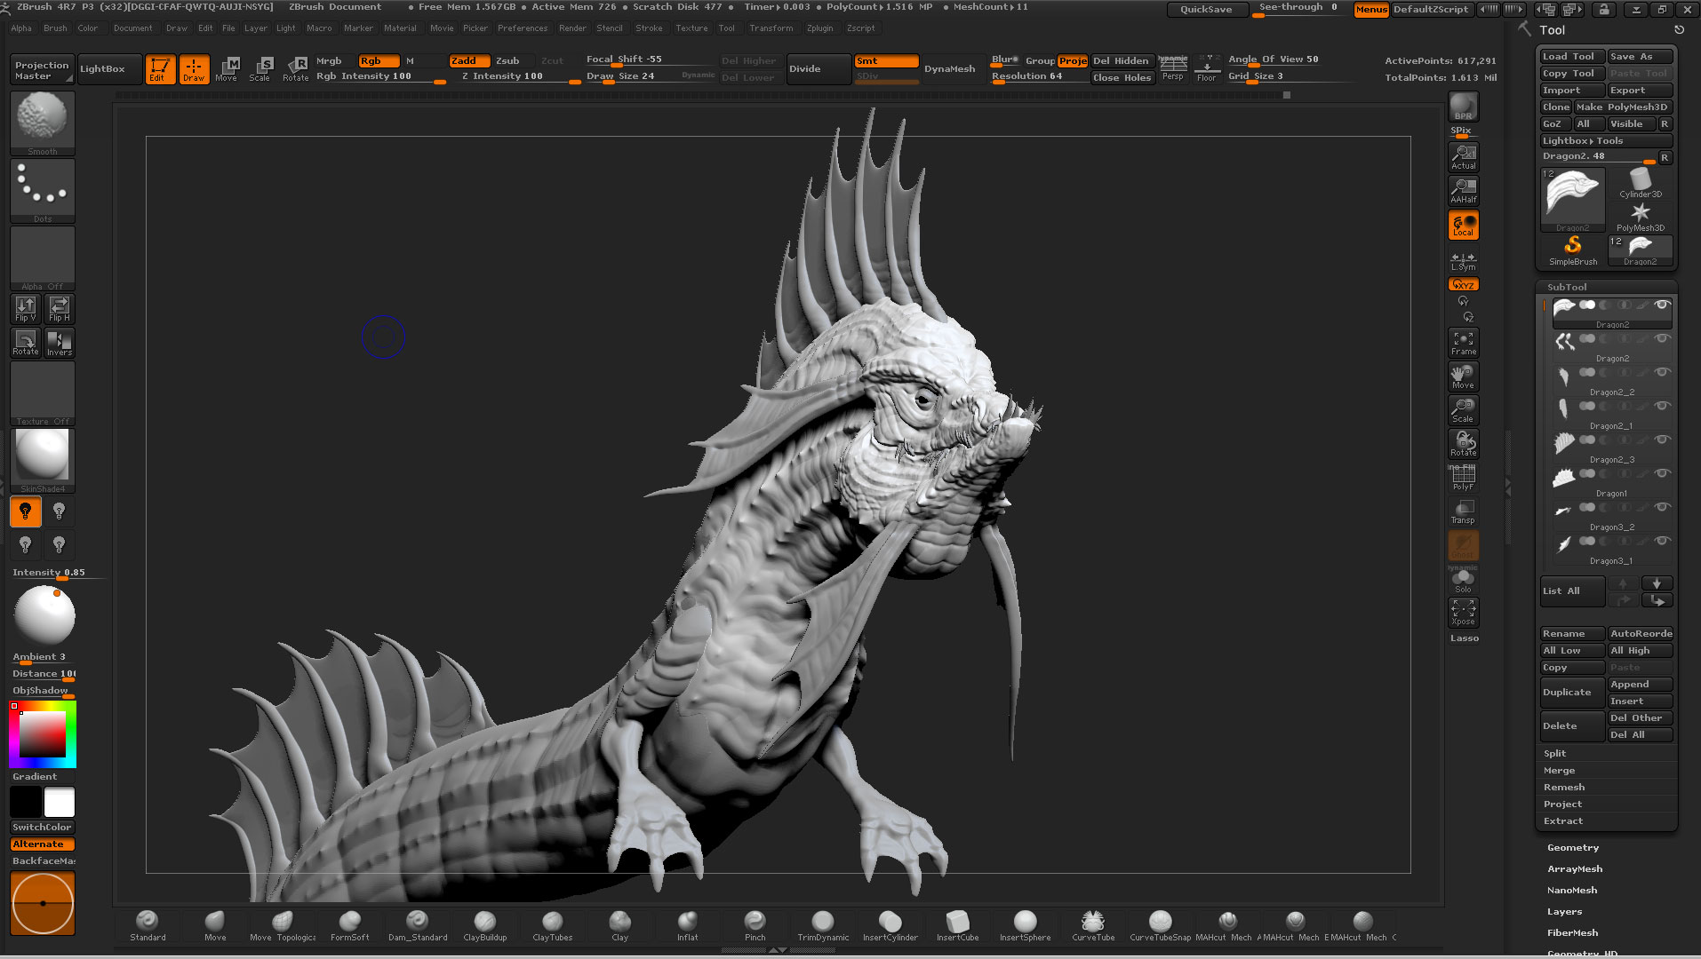Expand the ArrayMesh section
The height and width of the screenshot is (959, 1701).
1575,869
